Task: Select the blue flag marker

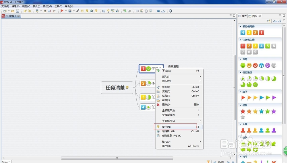Action: [x=261, y=98]
